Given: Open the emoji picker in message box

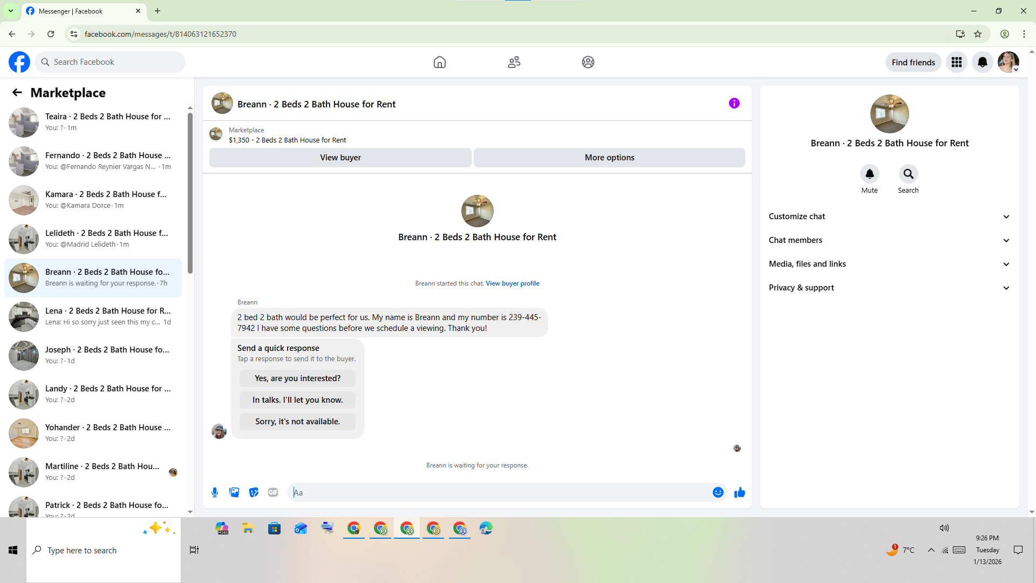Looking at the screenshot, I should point(718,492).
